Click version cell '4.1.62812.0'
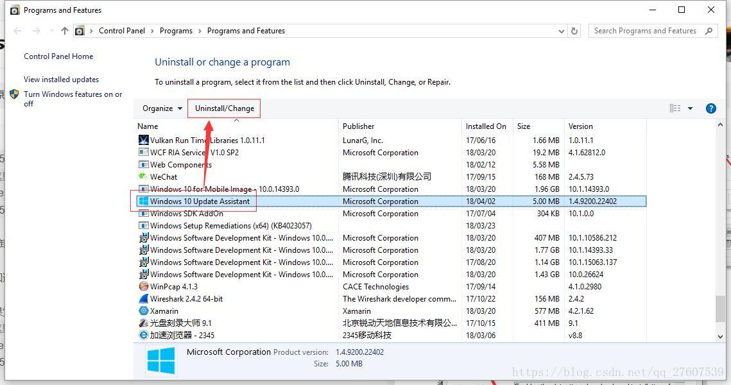 tap(587, 153)
